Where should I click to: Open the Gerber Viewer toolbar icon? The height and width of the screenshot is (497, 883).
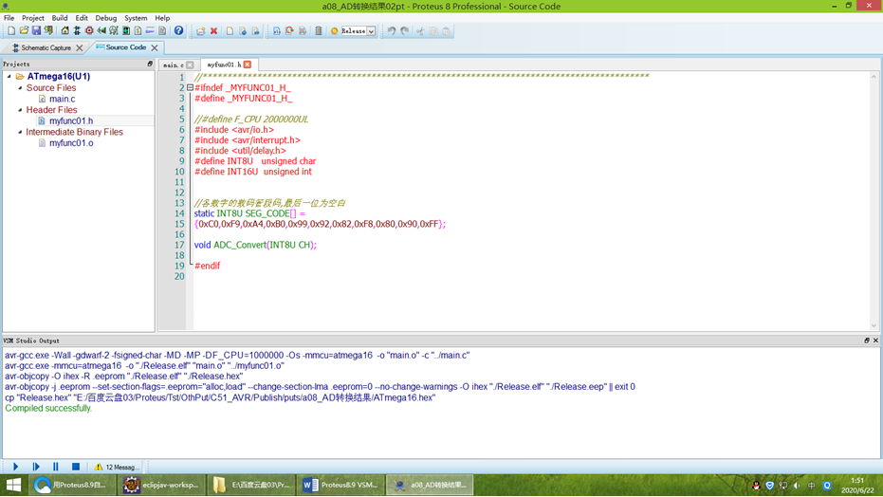click(x=114, y=31)
